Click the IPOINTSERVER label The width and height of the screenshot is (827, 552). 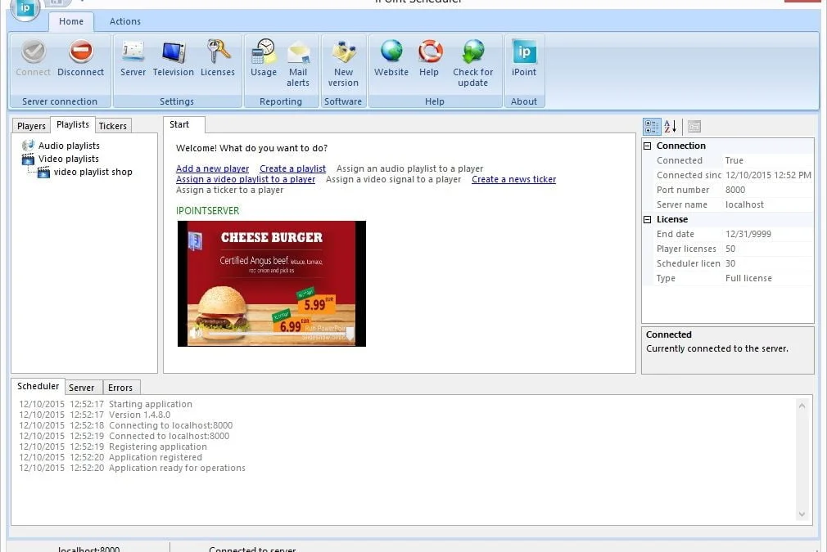[208, 211]
